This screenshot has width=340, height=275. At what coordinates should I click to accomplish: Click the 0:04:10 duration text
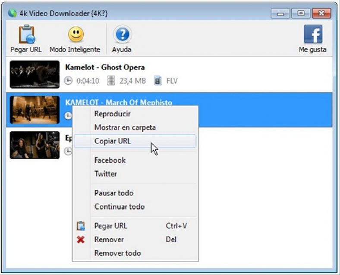click(88, 81)
